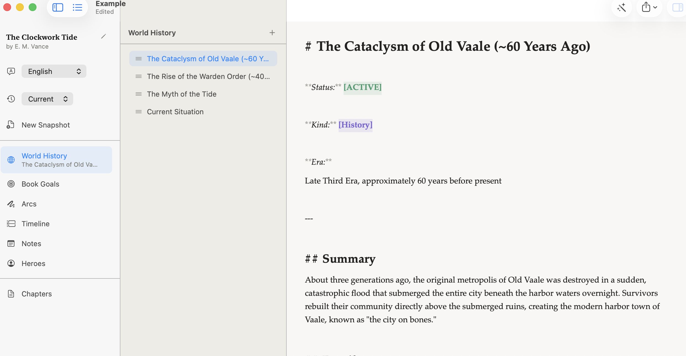The height and width of the screenshot is (356, 686).
Task: Click the Arcs scribble icon
Action: (11, 204)
